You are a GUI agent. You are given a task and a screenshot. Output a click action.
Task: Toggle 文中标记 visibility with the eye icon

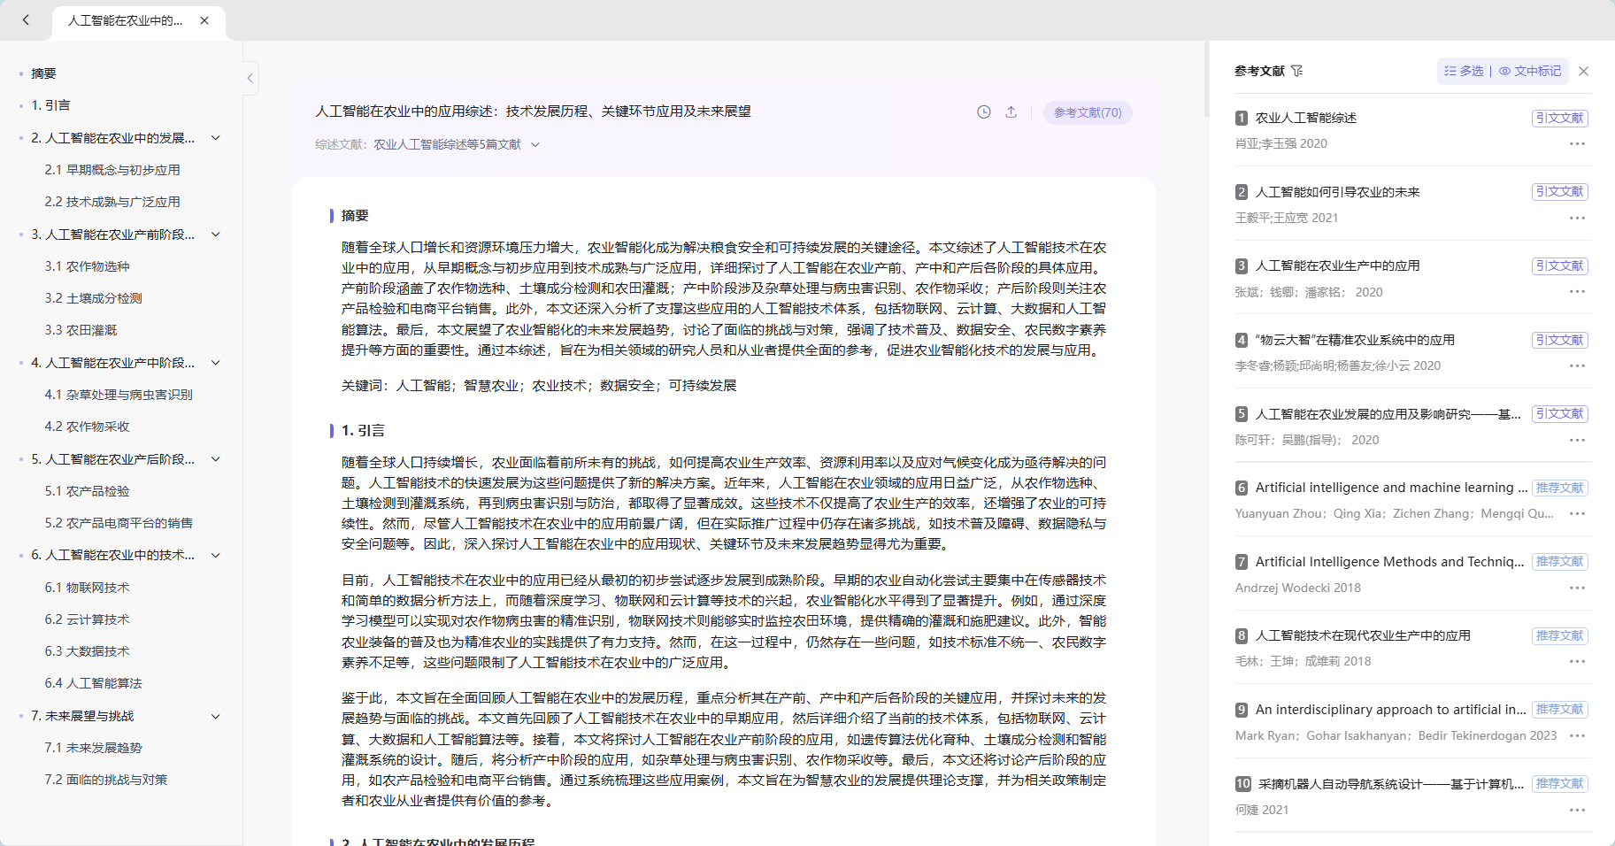[1504, 71]
